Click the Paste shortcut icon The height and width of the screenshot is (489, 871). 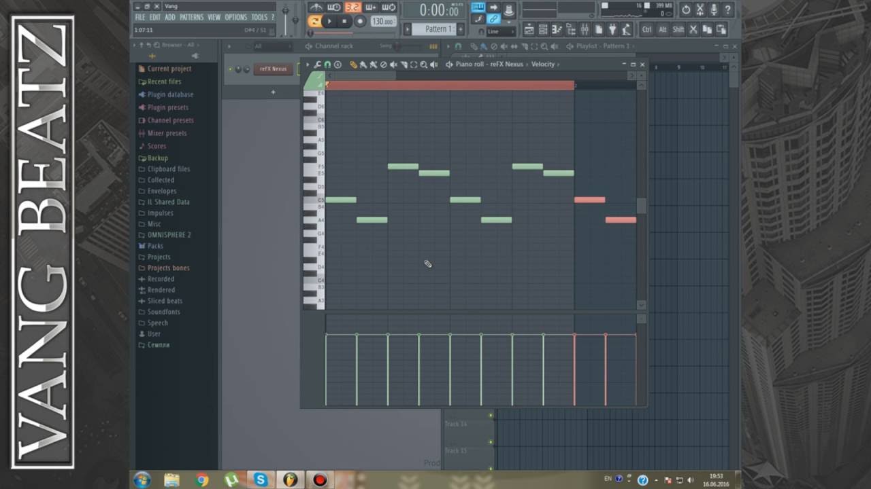(x=721, y=30)
